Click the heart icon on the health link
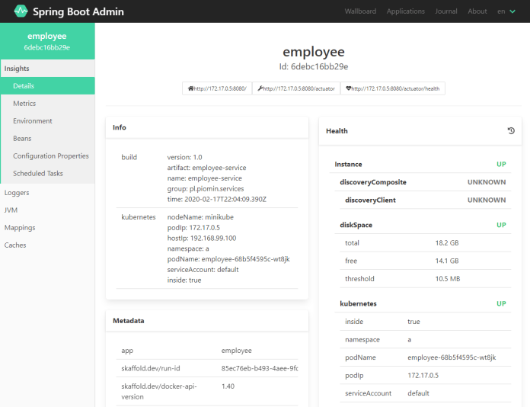This screenshot has width=530, height=407. point(349,88)
